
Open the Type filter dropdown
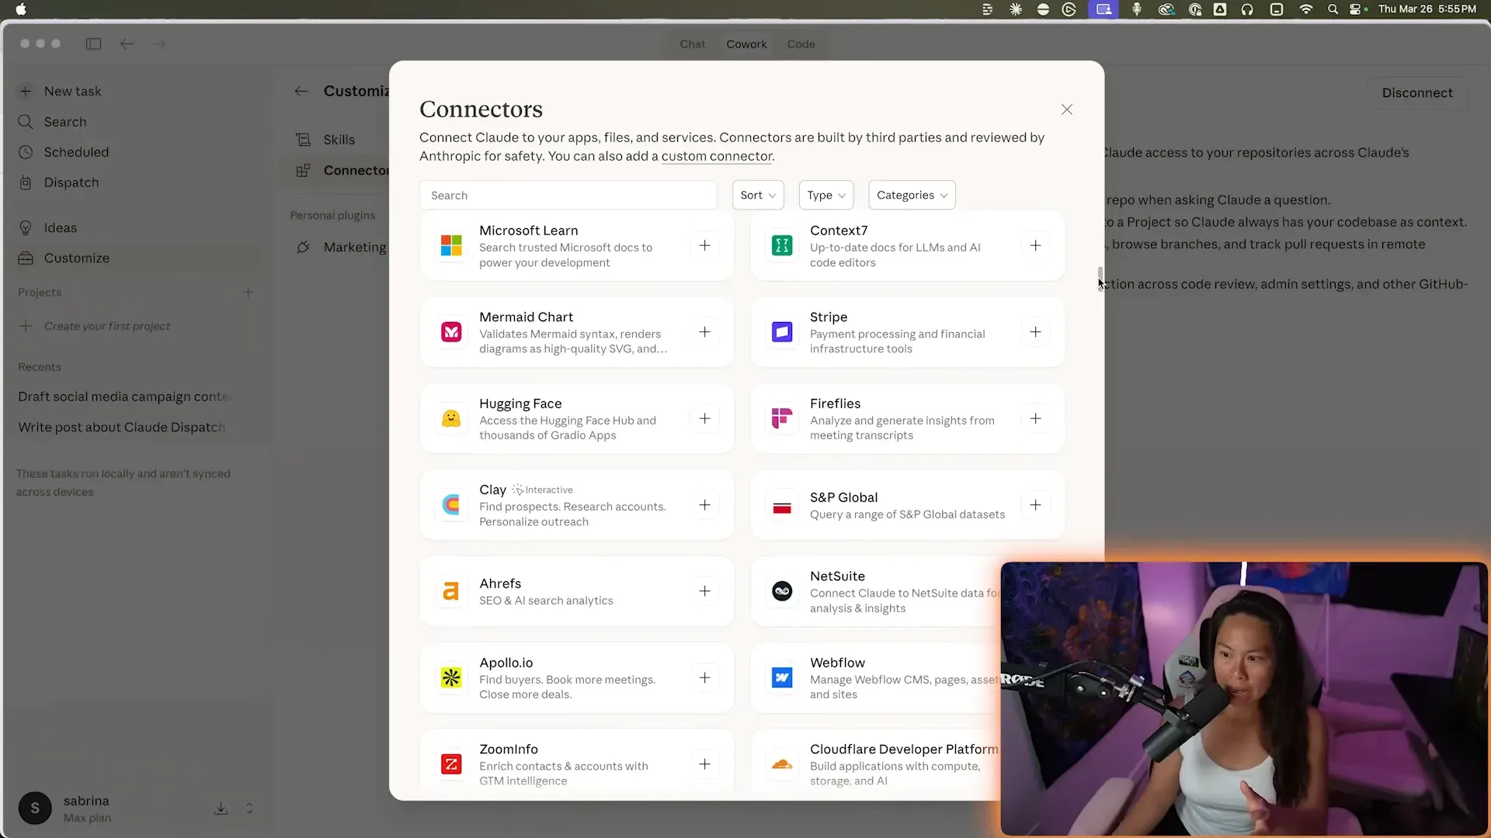(826, 196)
